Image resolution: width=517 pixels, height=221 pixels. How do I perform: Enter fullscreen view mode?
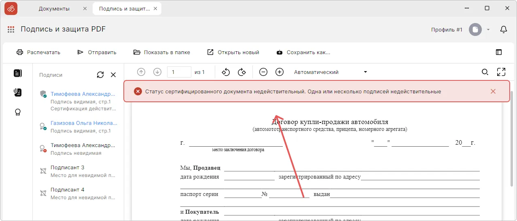[x=501, y=72]
